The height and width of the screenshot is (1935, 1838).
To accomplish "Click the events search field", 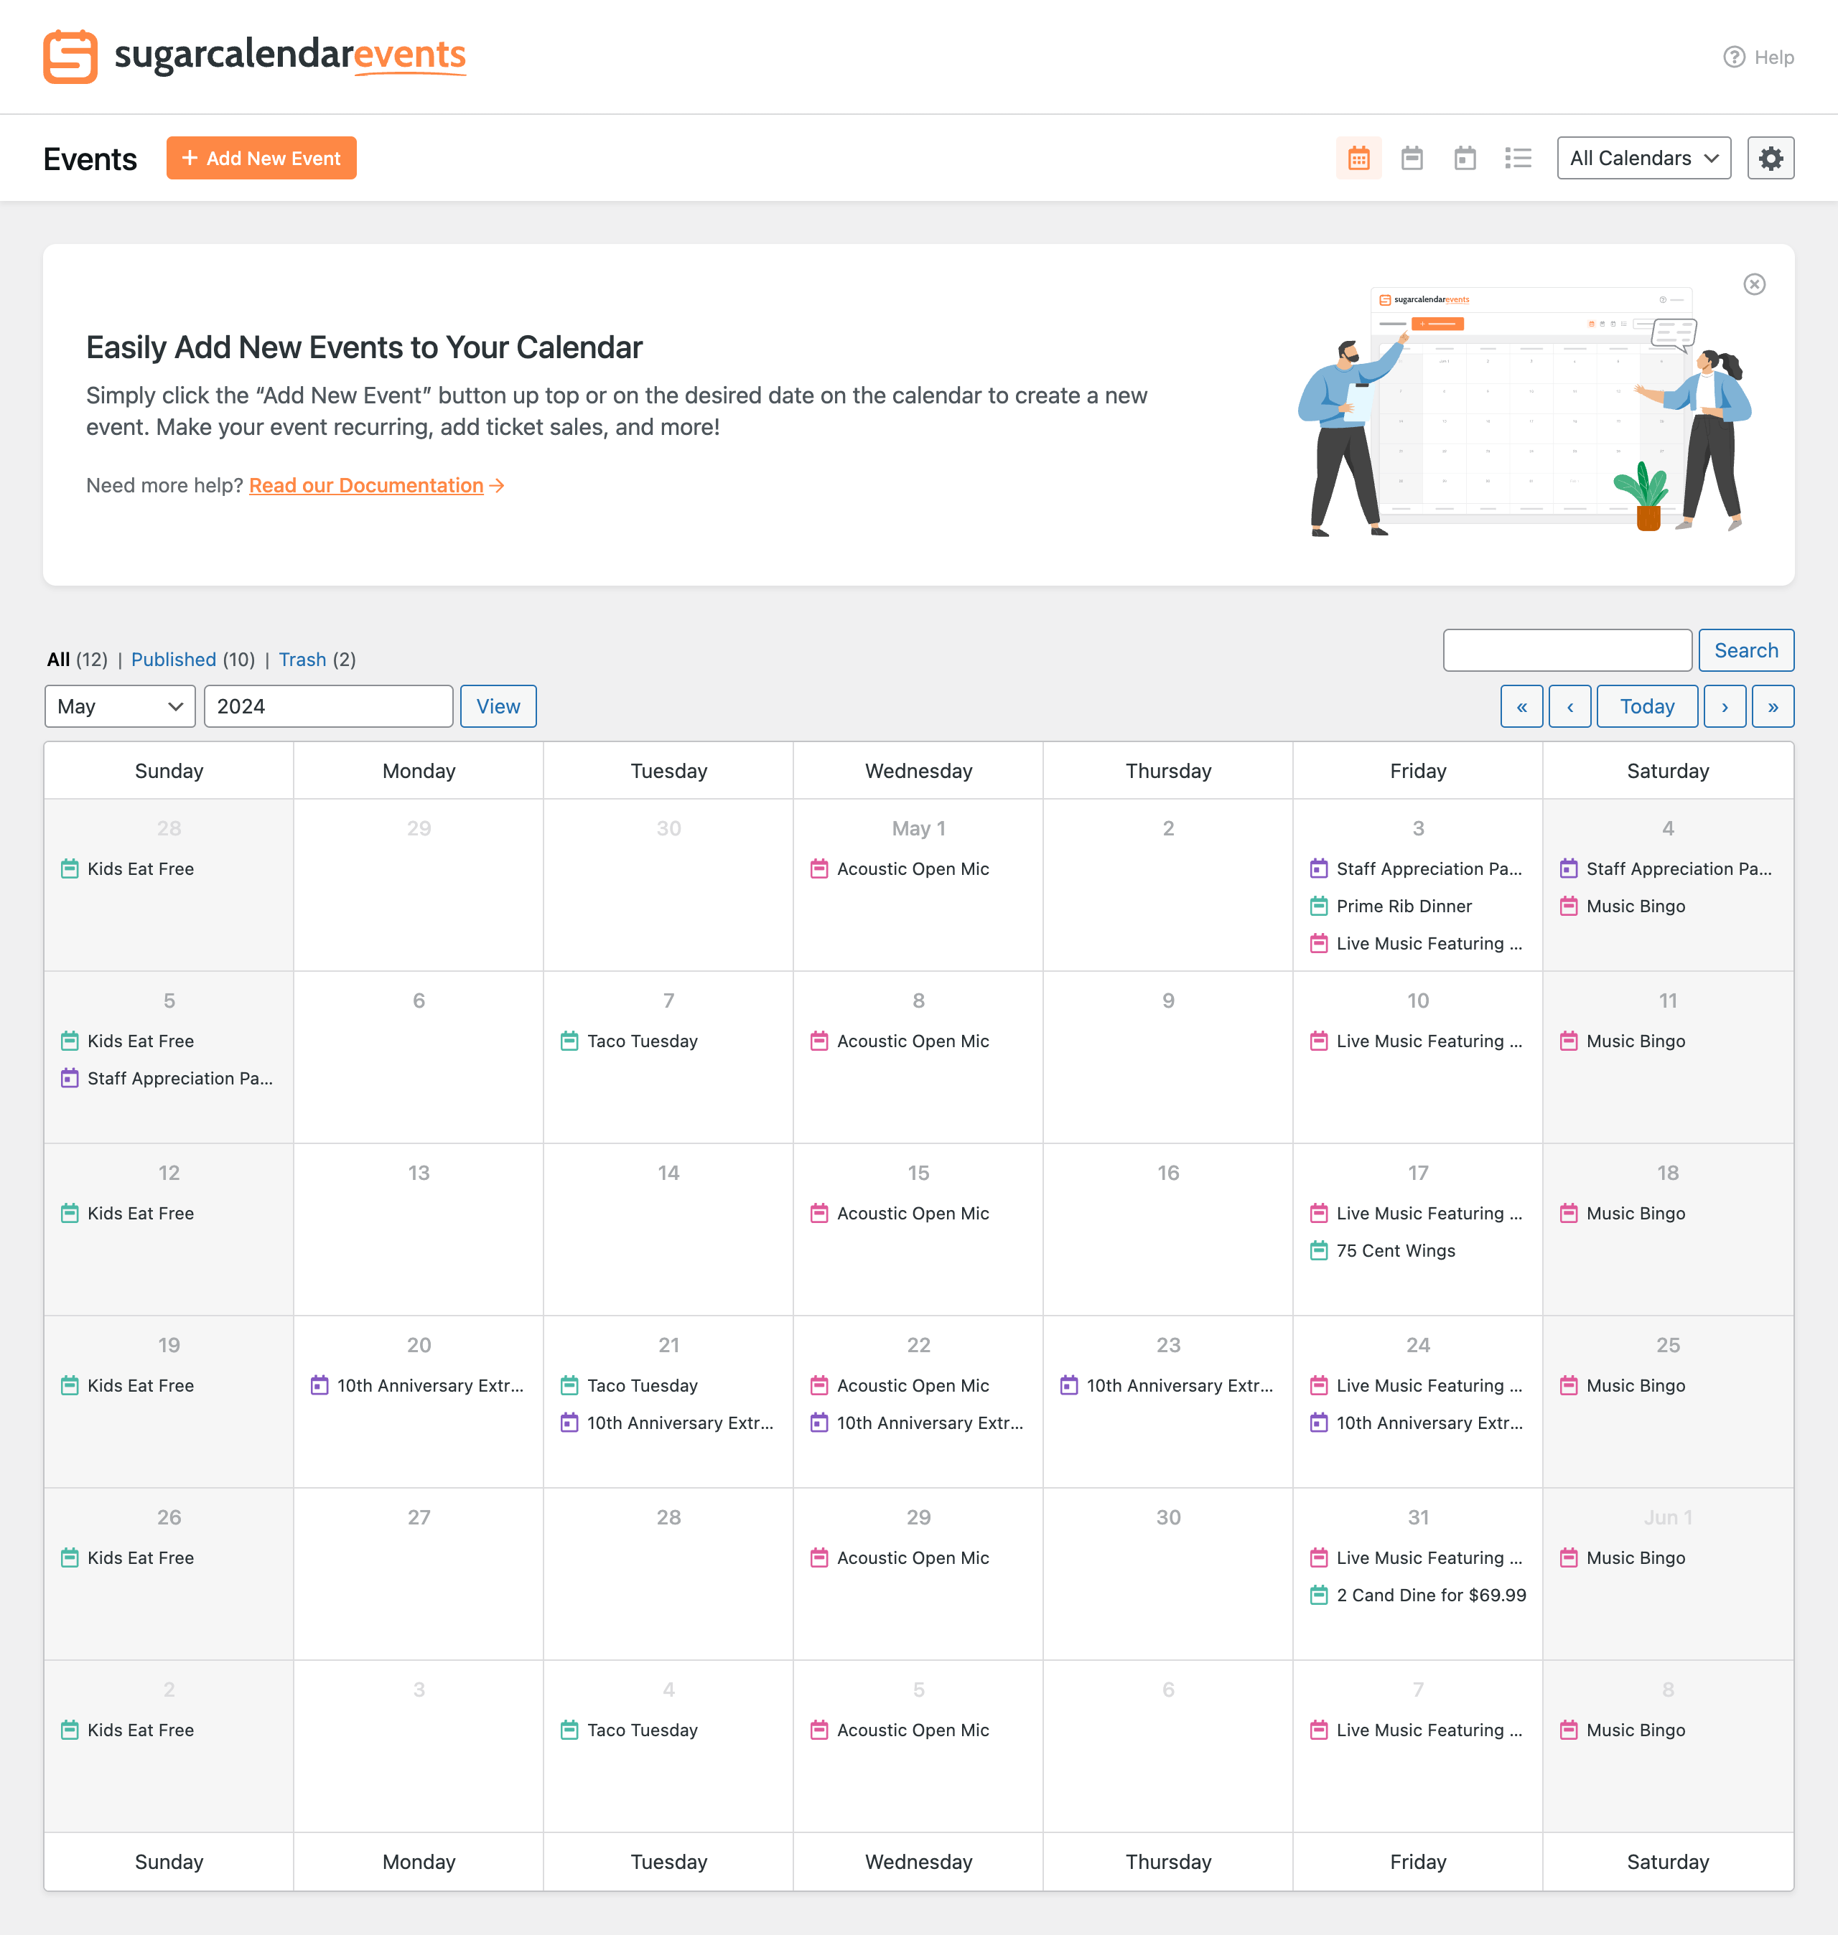I will (1566, 650).
